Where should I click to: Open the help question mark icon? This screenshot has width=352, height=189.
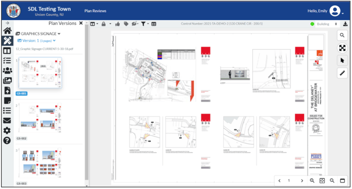tap(7, 140)
